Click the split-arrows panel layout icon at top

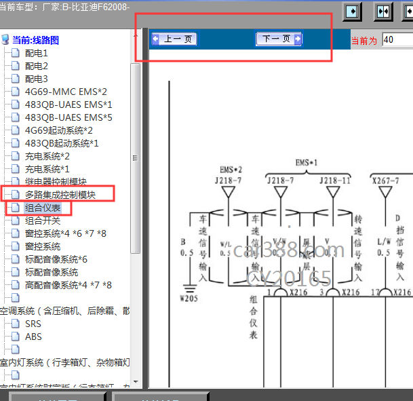click(x=383, y=12)
